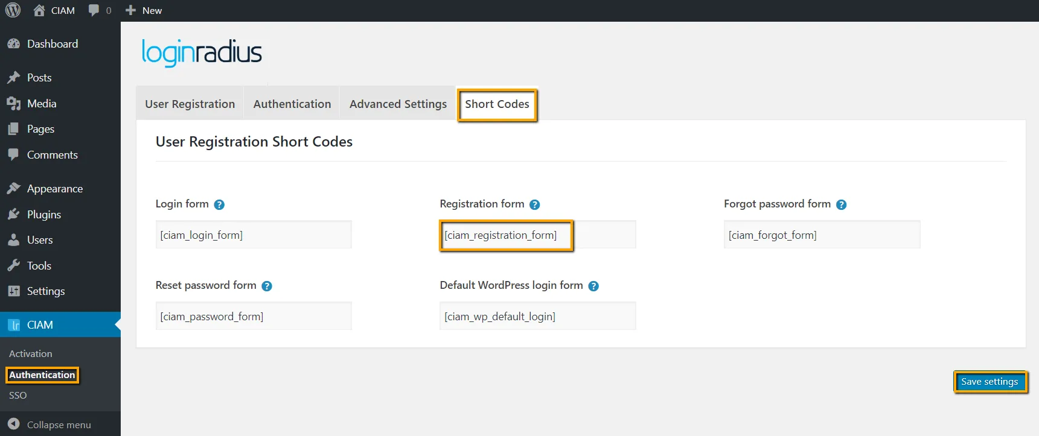1039x436 pixels.
Task: Open the SSO submenu link
Action: [x=18, y=396]
